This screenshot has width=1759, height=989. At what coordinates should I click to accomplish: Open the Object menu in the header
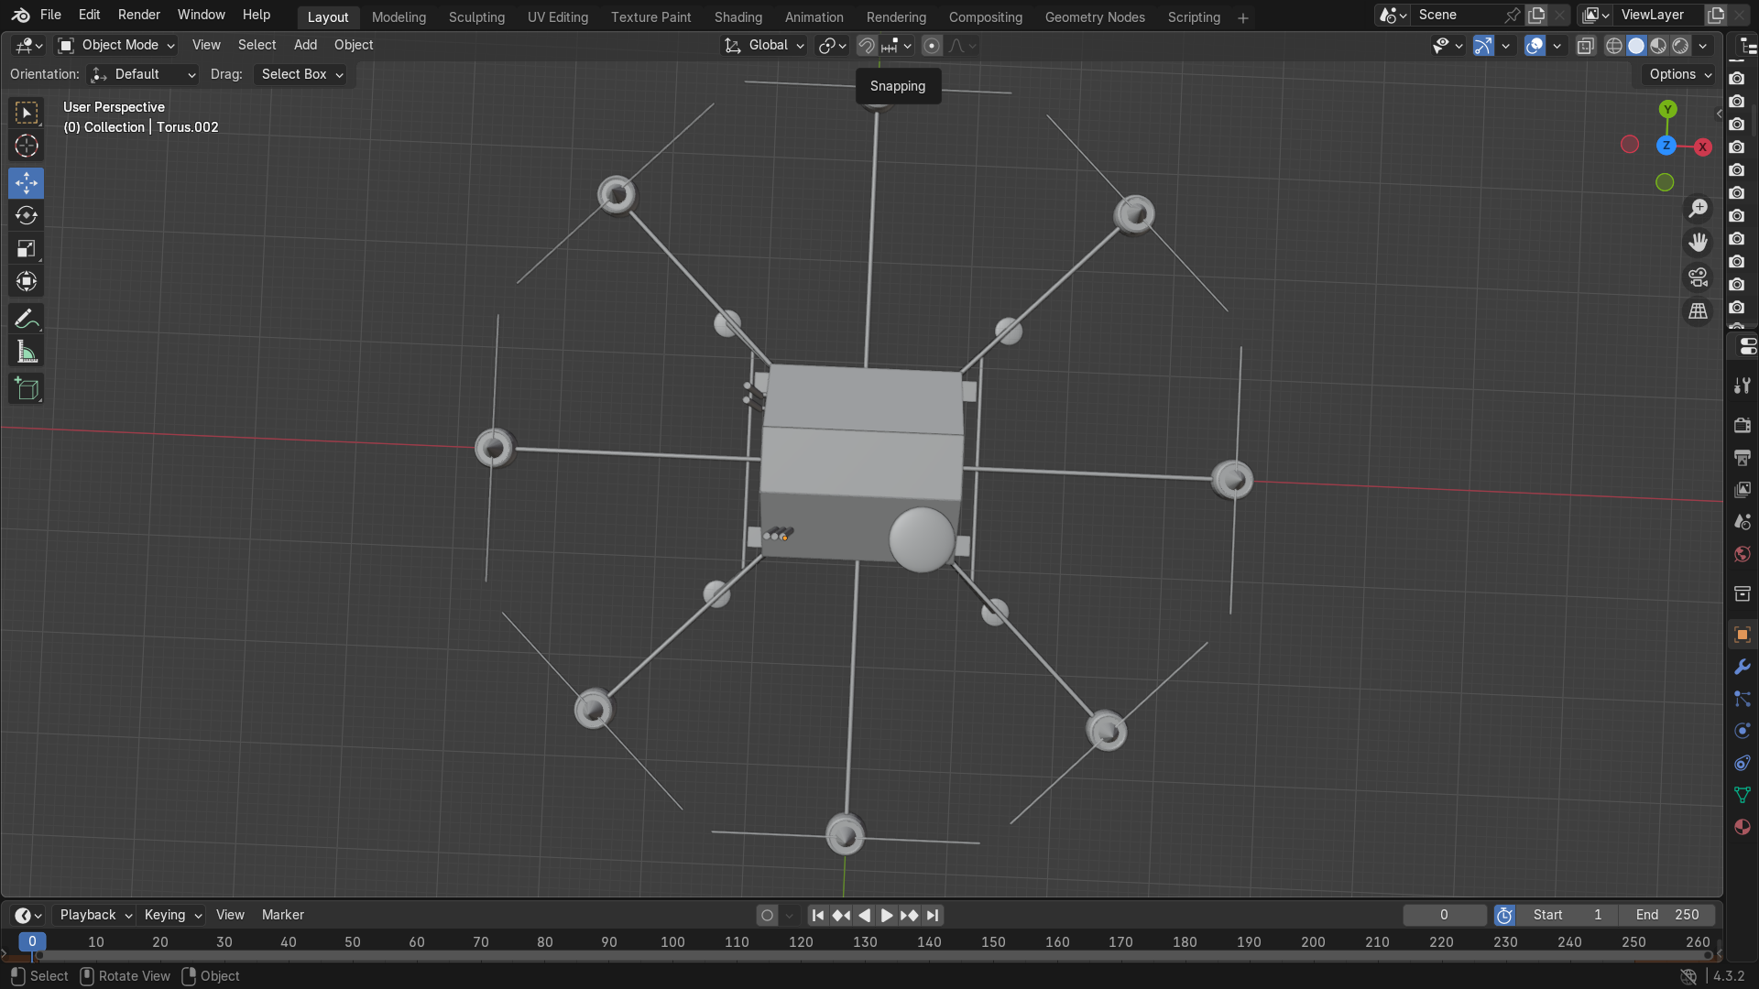click(354, 45)
